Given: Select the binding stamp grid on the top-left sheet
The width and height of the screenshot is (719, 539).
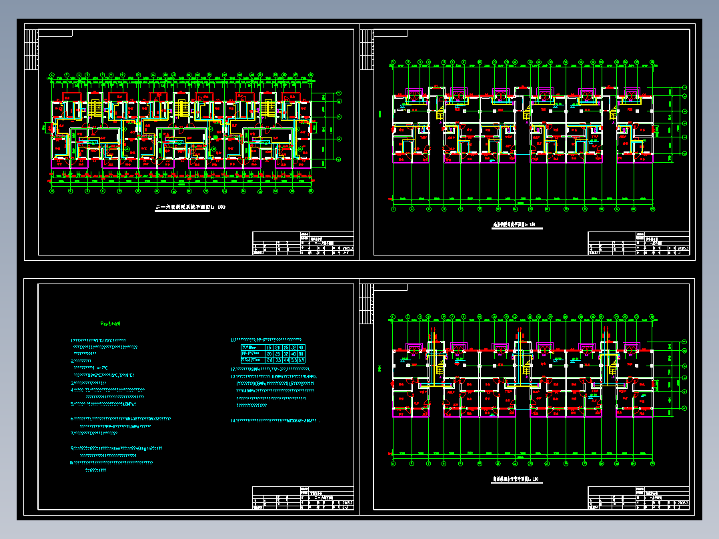Looking at the screenshot, I should point(31,49).
